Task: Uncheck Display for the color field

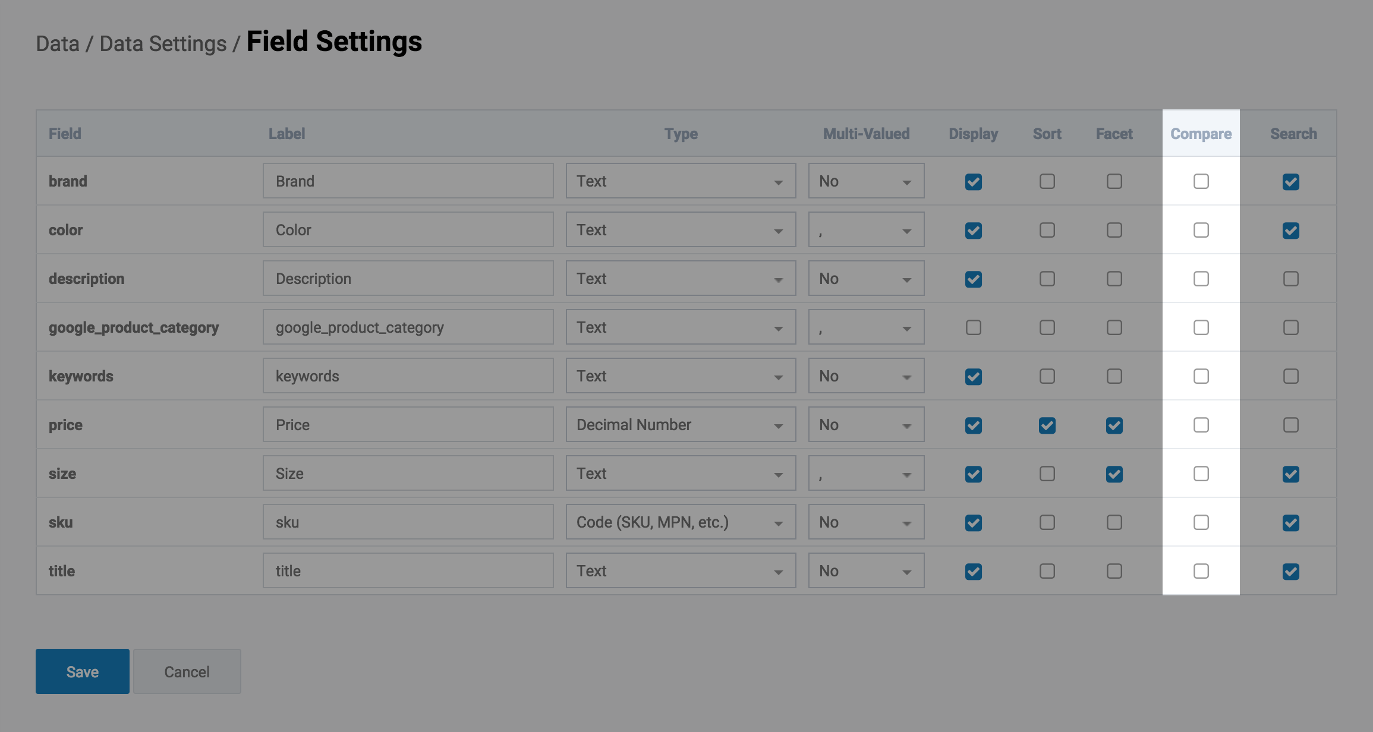Action: click(973, 230)
